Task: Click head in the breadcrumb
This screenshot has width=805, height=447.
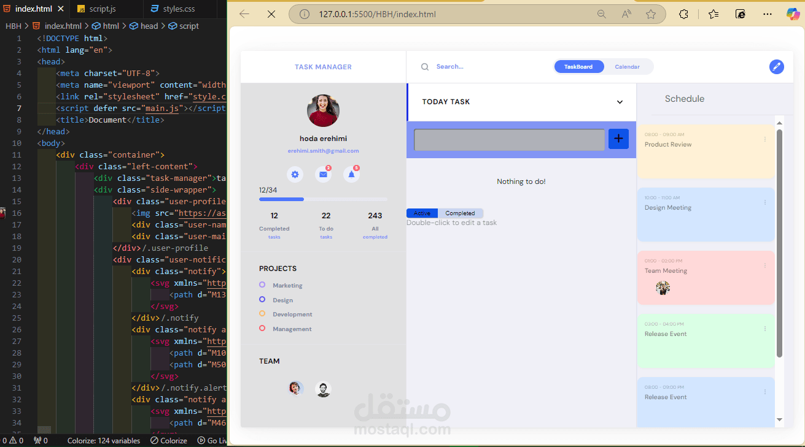Action: (144, 26)
